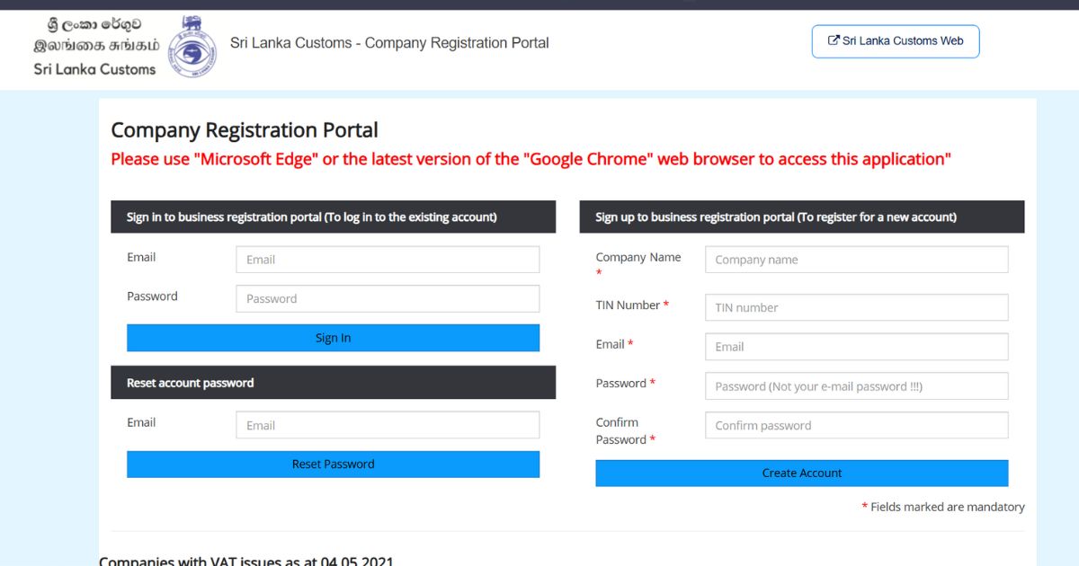Click the Sign up to business registration header
The image size is (1079, 566).
tap(776, 217)
